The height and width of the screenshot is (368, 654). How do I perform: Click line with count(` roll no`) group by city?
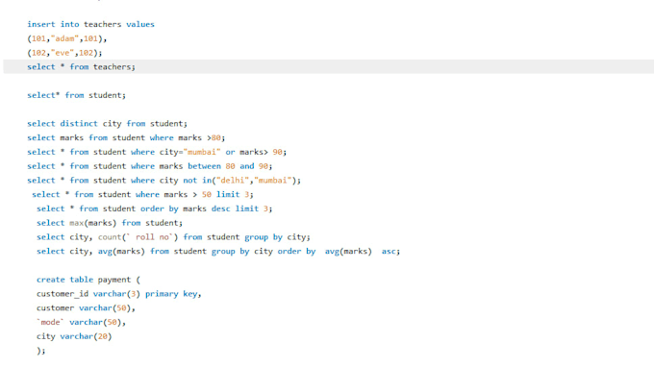coord(173,236)
